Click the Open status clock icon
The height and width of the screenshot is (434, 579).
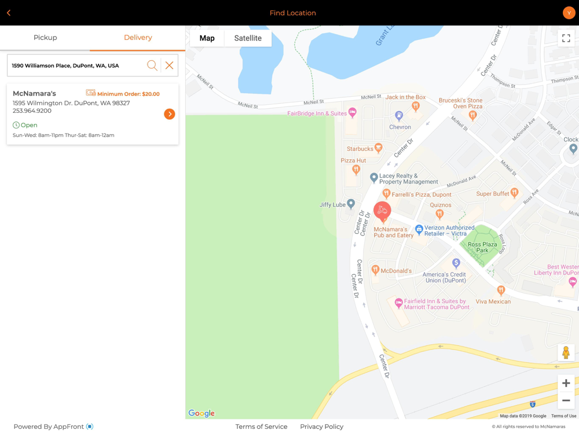[16, 125]
